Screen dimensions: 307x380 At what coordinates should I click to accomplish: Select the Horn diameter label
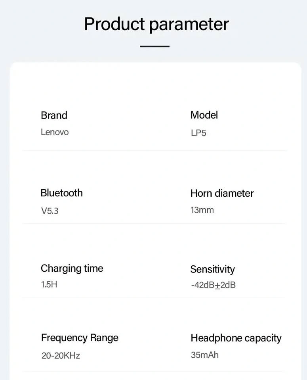pyautogui.click(x=222, y=193)
